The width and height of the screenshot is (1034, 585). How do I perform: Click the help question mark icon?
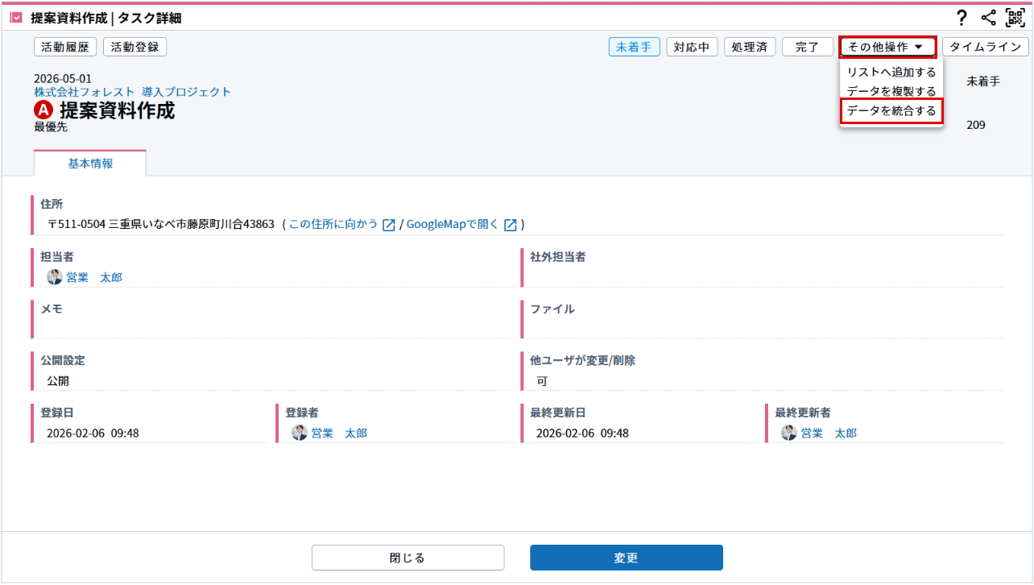pos(961,18)
